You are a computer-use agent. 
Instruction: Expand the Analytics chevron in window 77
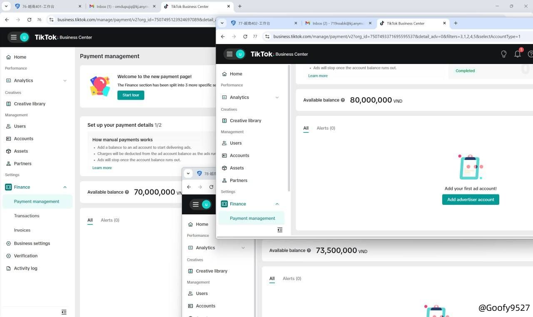click(x=277, y=97)
